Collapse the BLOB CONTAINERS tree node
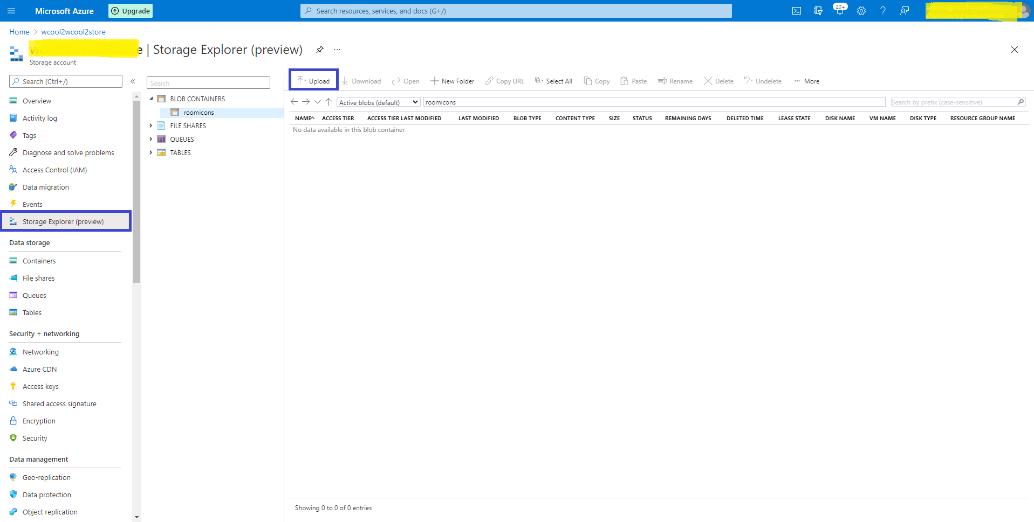Screen dimensions: 1034x522 point(152,99)
